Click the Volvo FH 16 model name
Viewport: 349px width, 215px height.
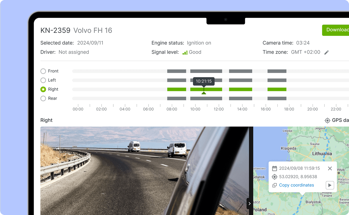[93, 30]
